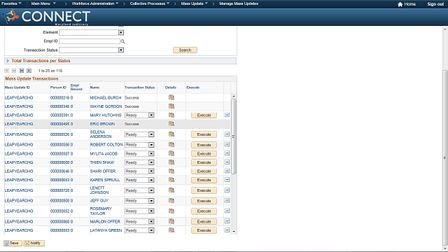Image resolution: width=448 pixels, height=252 pixels.
Task: Open details icon for Robert Colton row
Action: coord(171,145)
